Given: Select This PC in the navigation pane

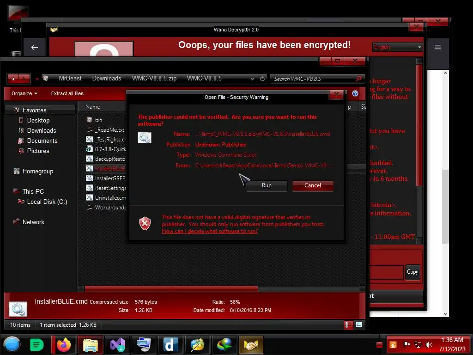Looking at the screenshot, I should click(x=33, y=191).
